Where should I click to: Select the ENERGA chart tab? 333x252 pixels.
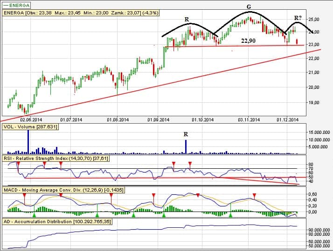point(17,5)
